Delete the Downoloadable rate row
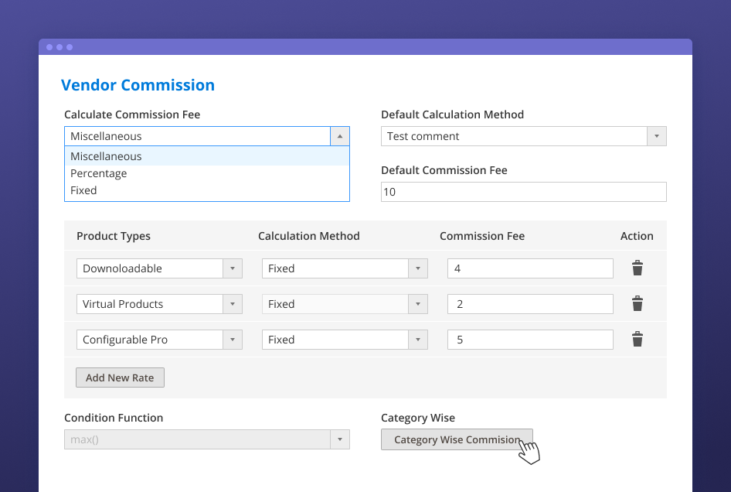The width and height of the screenshot is (731, 492). point(637,268)
